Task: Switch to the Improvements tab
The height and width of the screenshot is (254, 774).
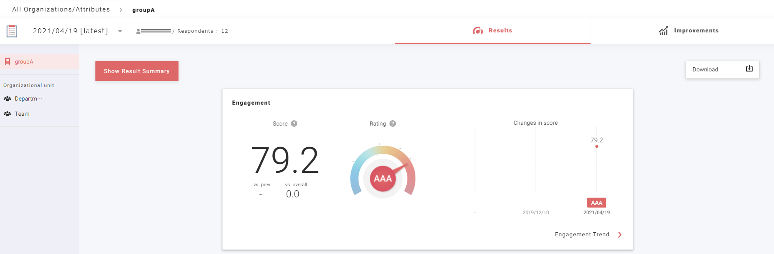Action: [688, 31]
